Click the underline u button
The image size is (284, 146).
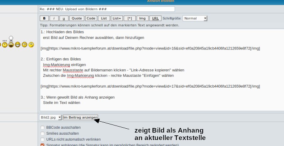tap(63, 18)
